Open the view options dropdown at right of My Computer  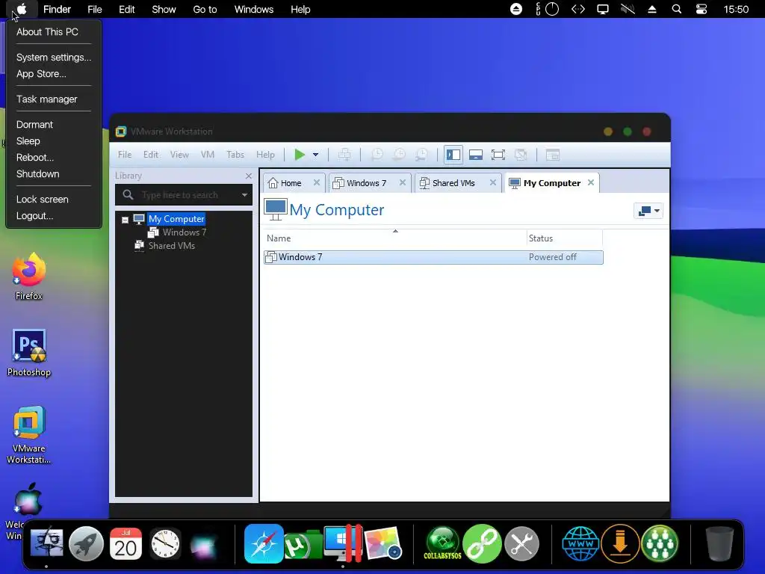pyautogui.click(x=648, y=211)
